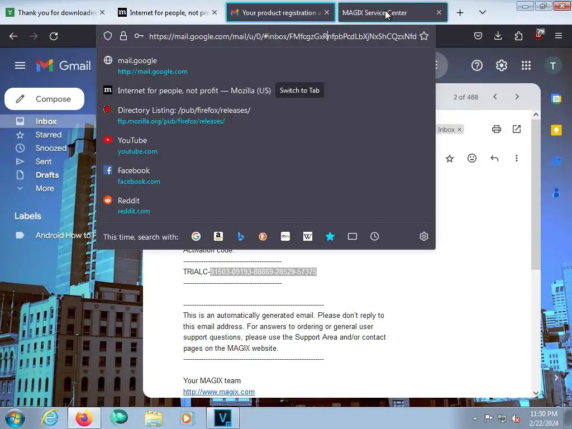Screen dimensions: 572x429
Task: Compose a new email
Action: 45,99
